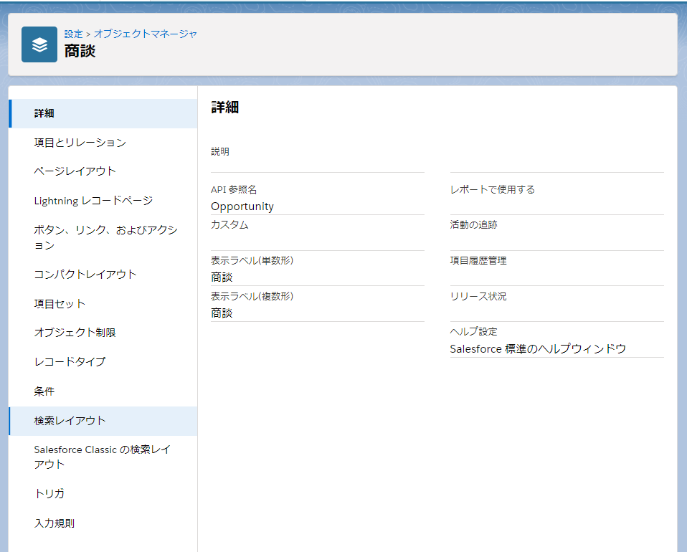Viewport: 687px width, 552px height.
Task: Open ページレイアウト section
Action: point(103,171)
